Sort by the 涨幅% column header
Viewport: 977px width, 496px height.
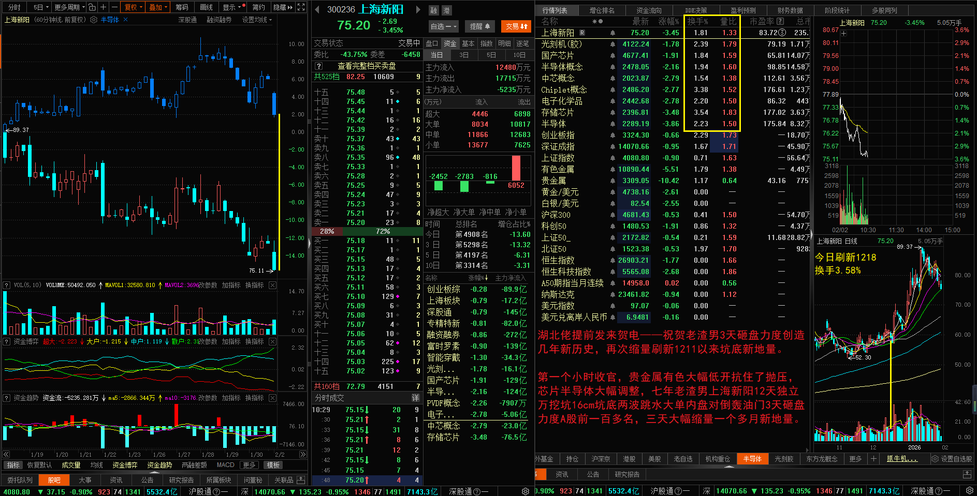(668, 21)
